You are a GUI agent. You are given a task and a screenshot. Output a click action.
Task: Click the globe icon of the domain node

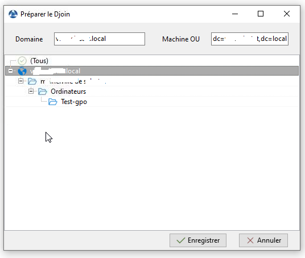tap(22, 71)
